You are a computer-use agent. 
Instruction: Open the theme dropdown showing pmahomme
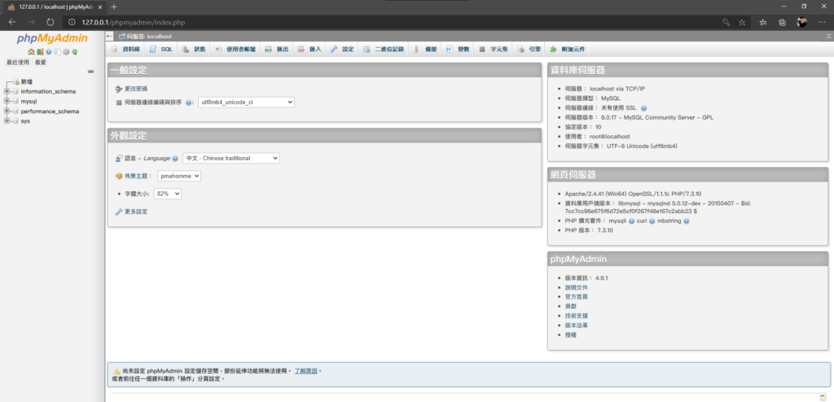coord(179,176)
